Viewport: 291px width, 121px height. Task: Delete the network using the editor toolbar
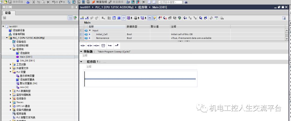coord(87,18)
